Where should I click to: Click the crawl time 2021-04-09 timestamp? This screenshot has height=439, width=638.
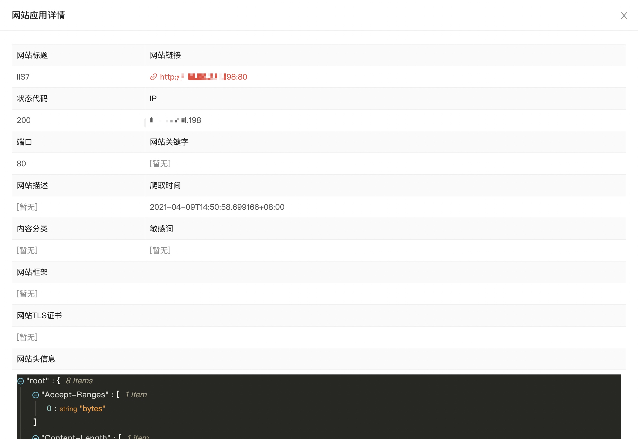tap(217, 207)
